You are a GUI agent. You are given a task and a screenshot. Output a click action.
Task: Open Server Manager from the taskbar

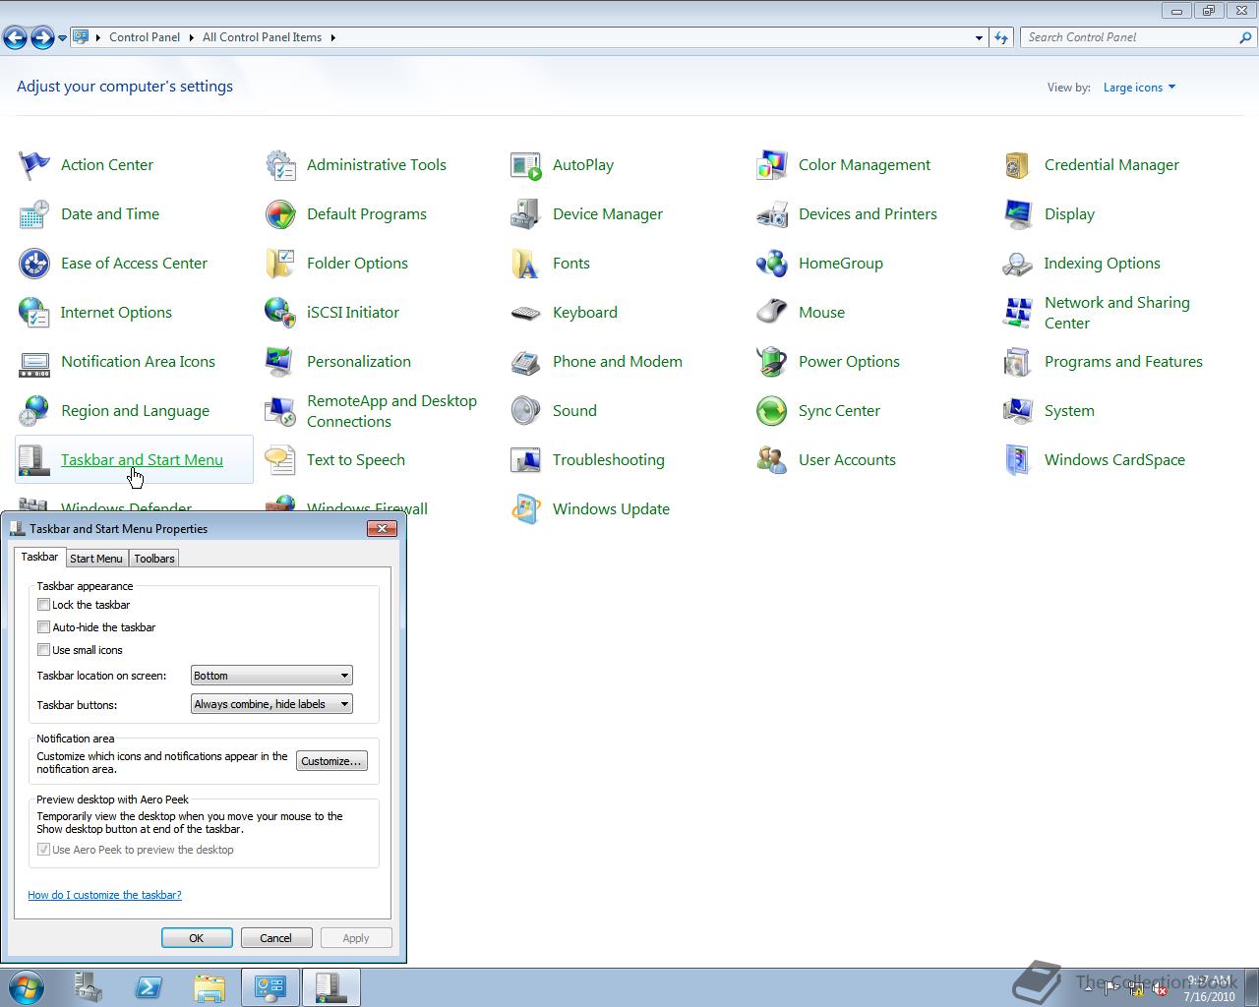tap(89, 987)
